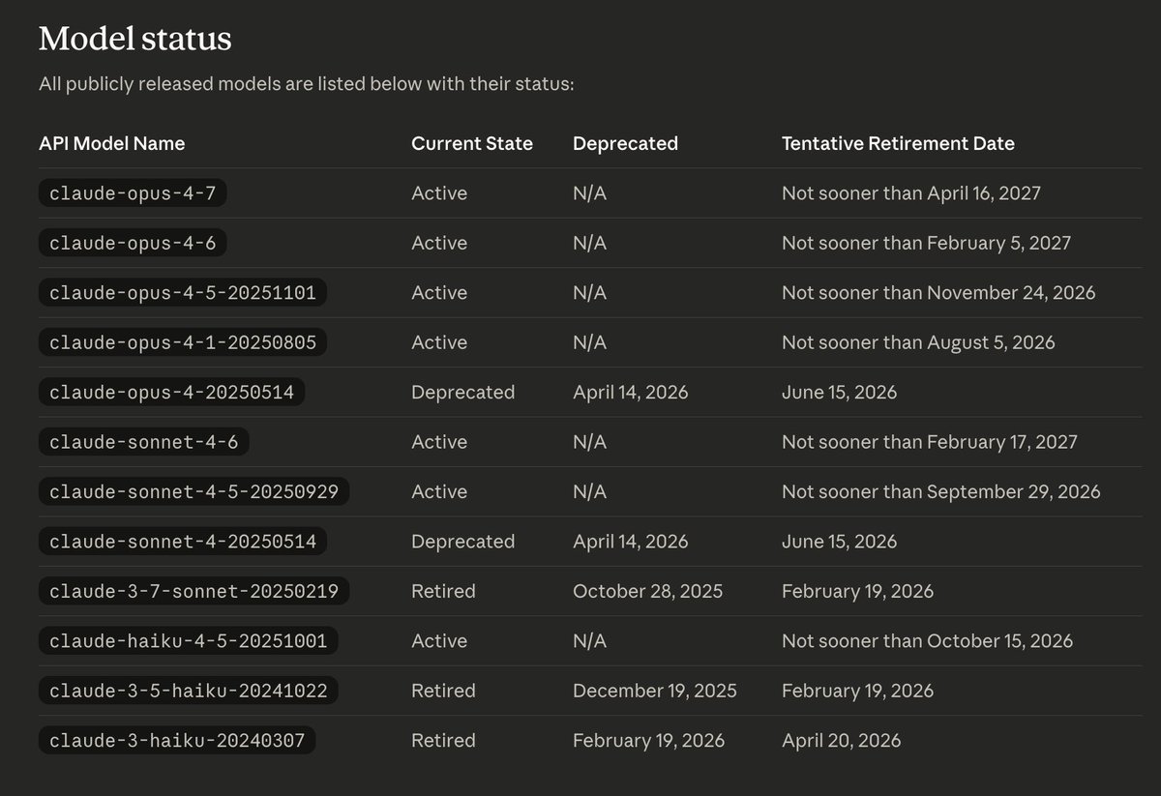Click "N/A" in the claude-opus-4-7 row

[x=589, y=193]
